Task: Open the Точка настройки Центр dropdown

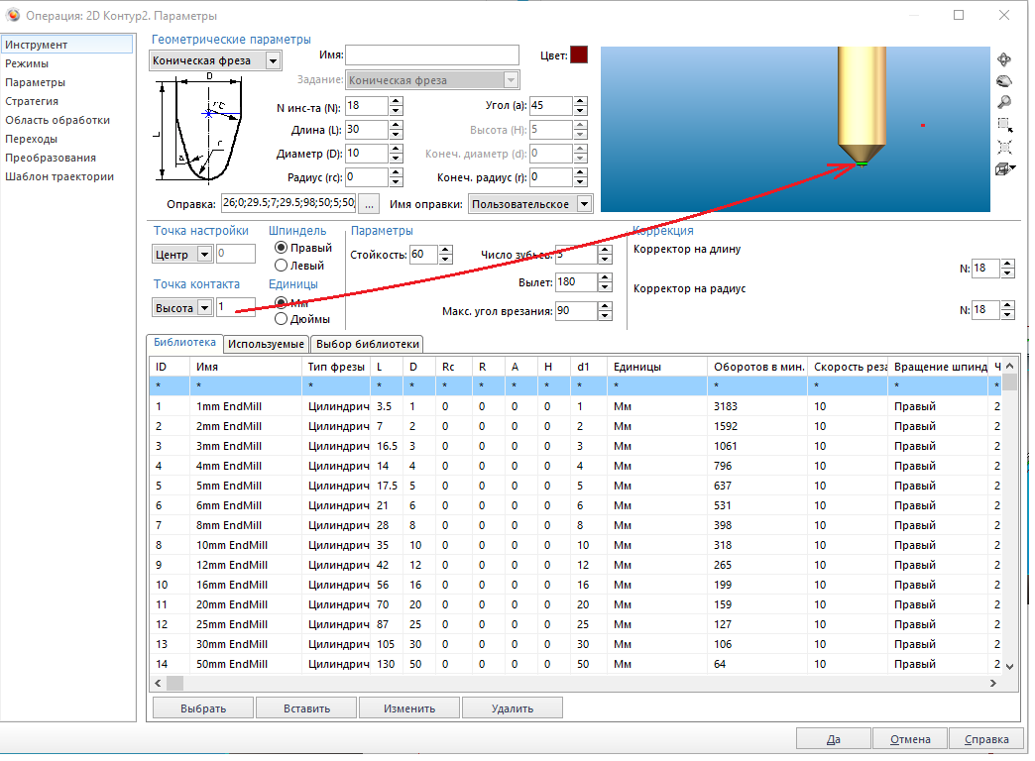Action: (204, 254)
